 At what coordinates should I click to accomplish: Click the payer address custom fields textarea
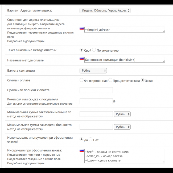(x=124, y=30)
